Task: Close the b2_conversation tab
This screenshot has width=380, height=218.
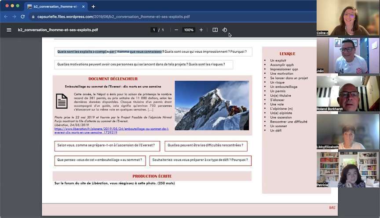Action: click(84, 7)
